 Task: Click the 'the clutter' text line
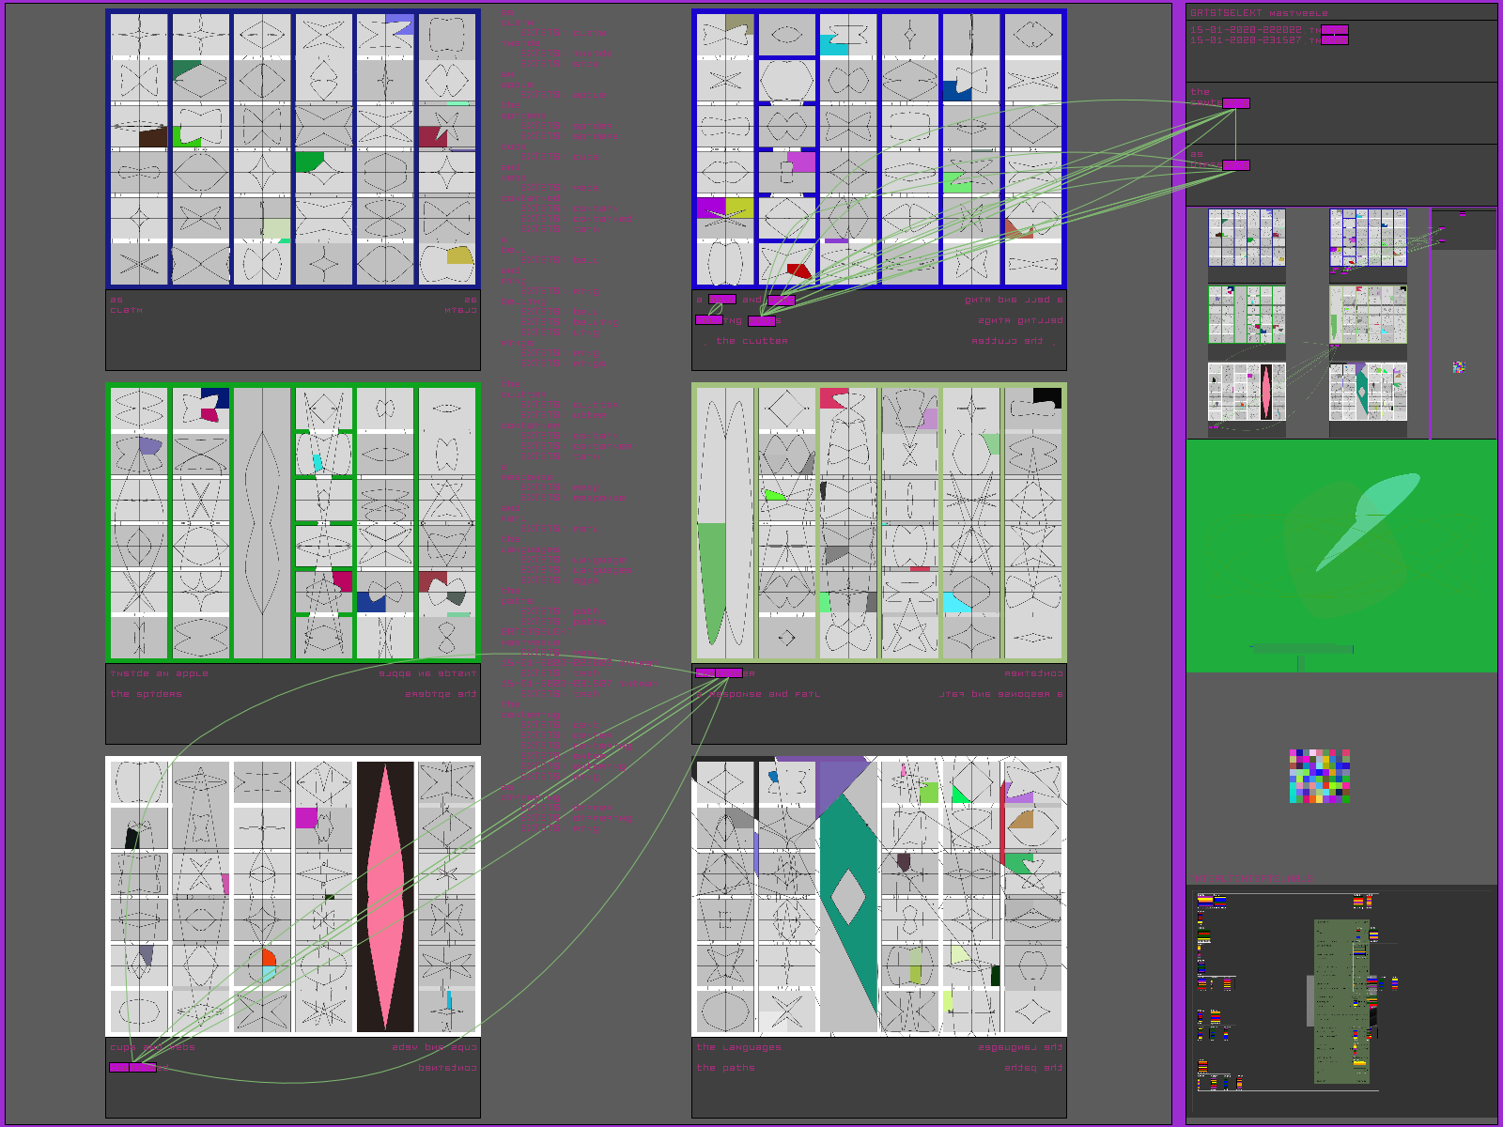751,341
